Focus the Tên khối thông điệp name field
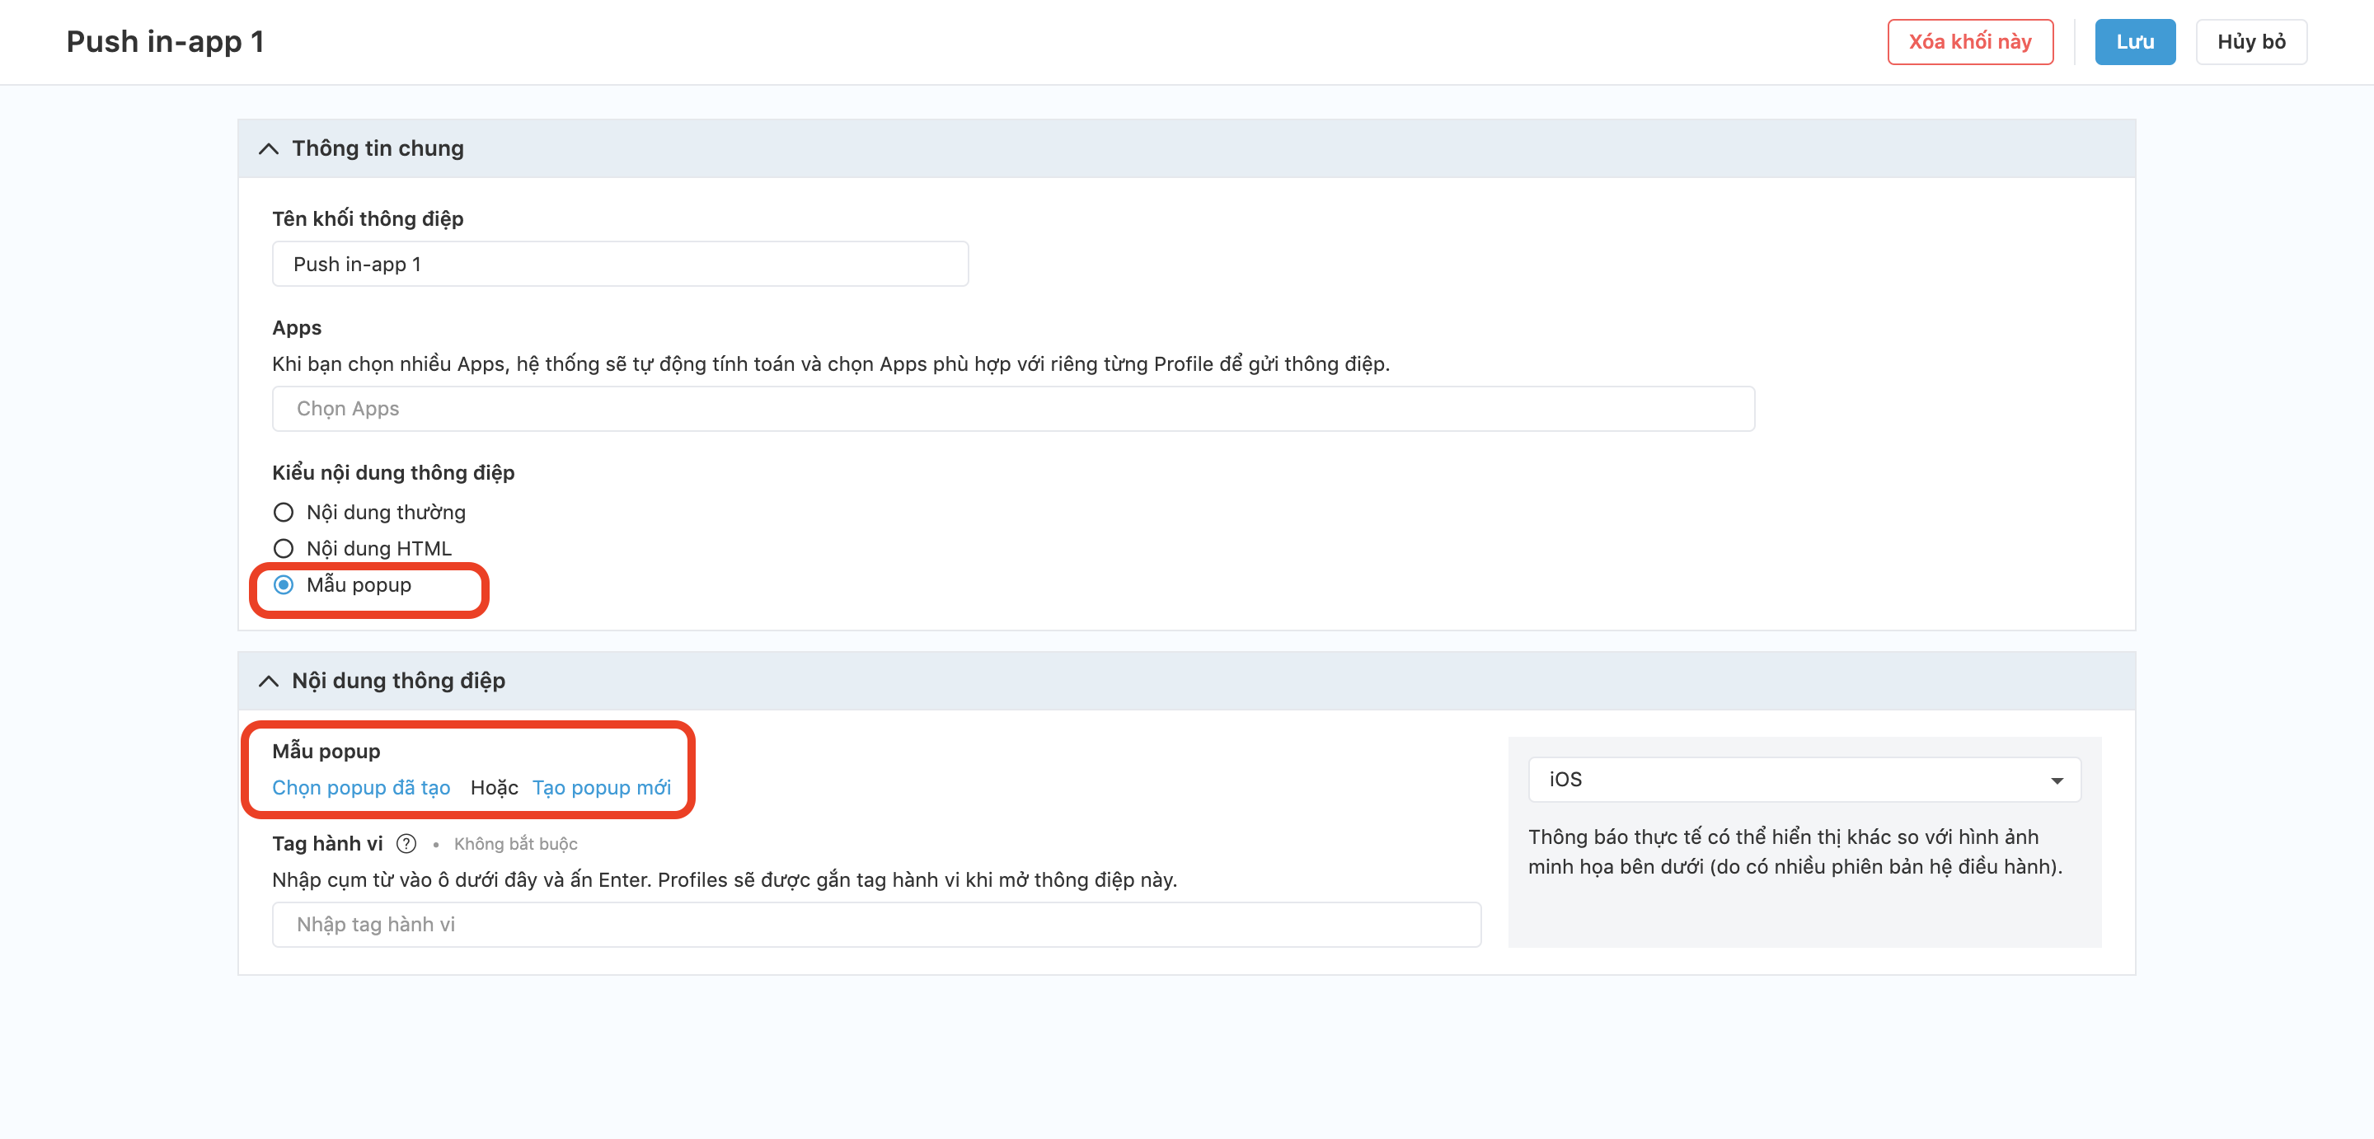Image resolution: width=2374 pixels, height=1139 pixels. (619, 265)
